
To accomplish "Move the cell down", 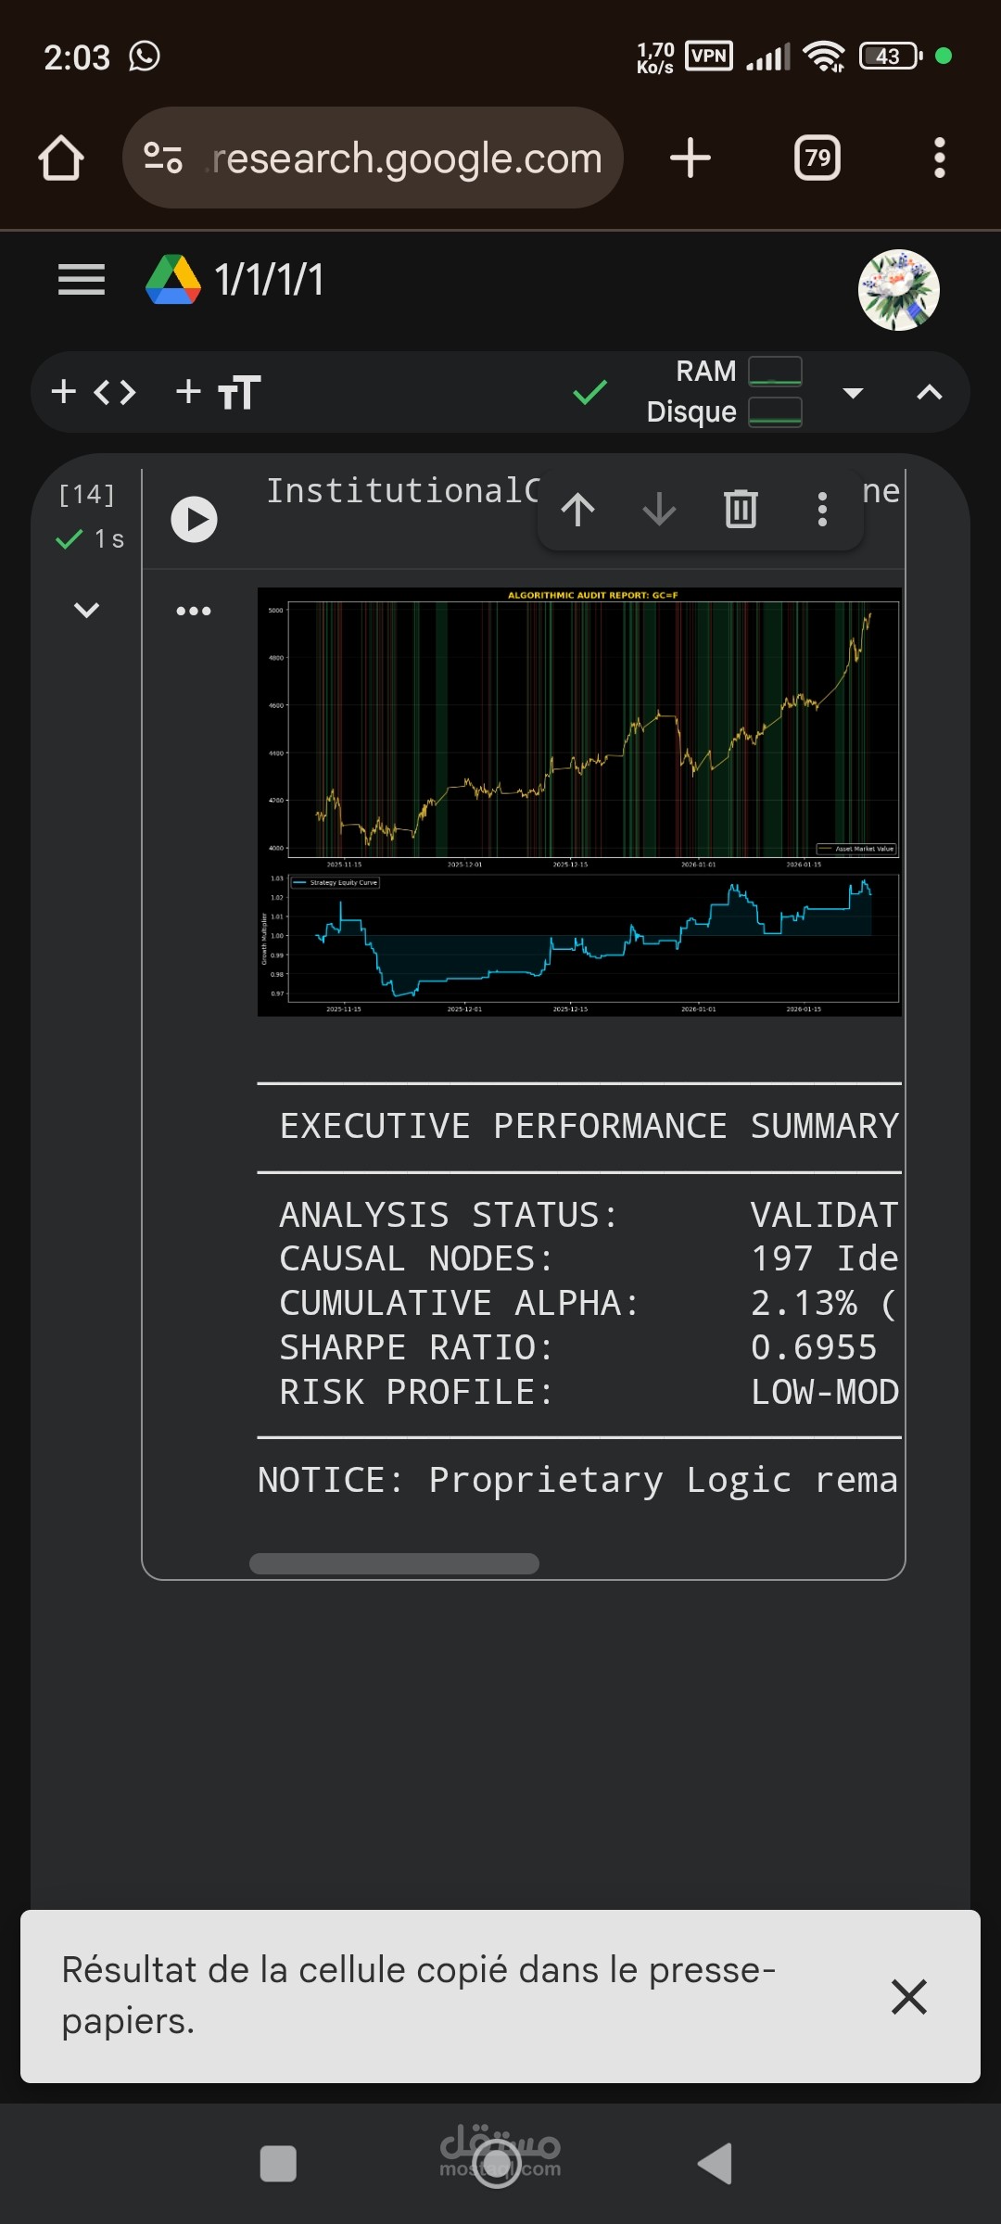I will point(659,509).
